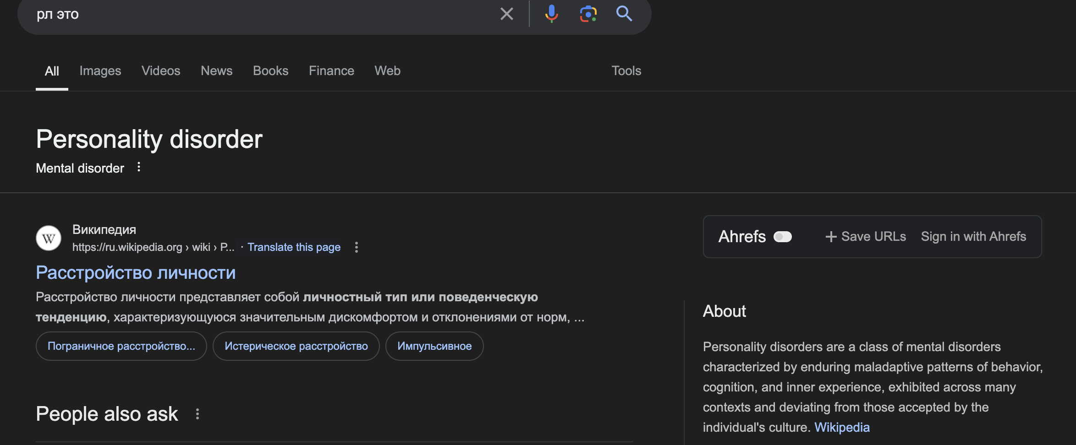Screen dimensions: 1076x445
Task: Click Sign in with Ahrefs
Action: click(974, 237)
